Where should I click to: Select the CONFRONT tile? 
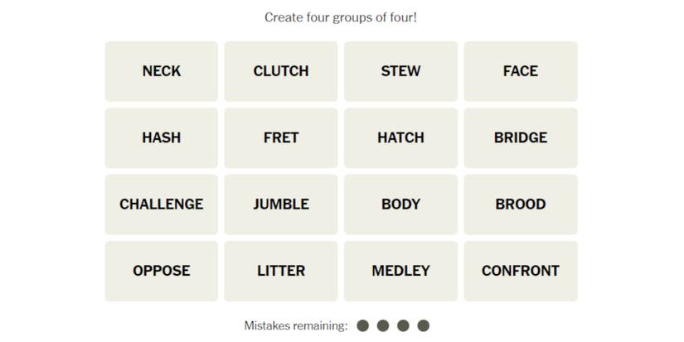(520, 271)
